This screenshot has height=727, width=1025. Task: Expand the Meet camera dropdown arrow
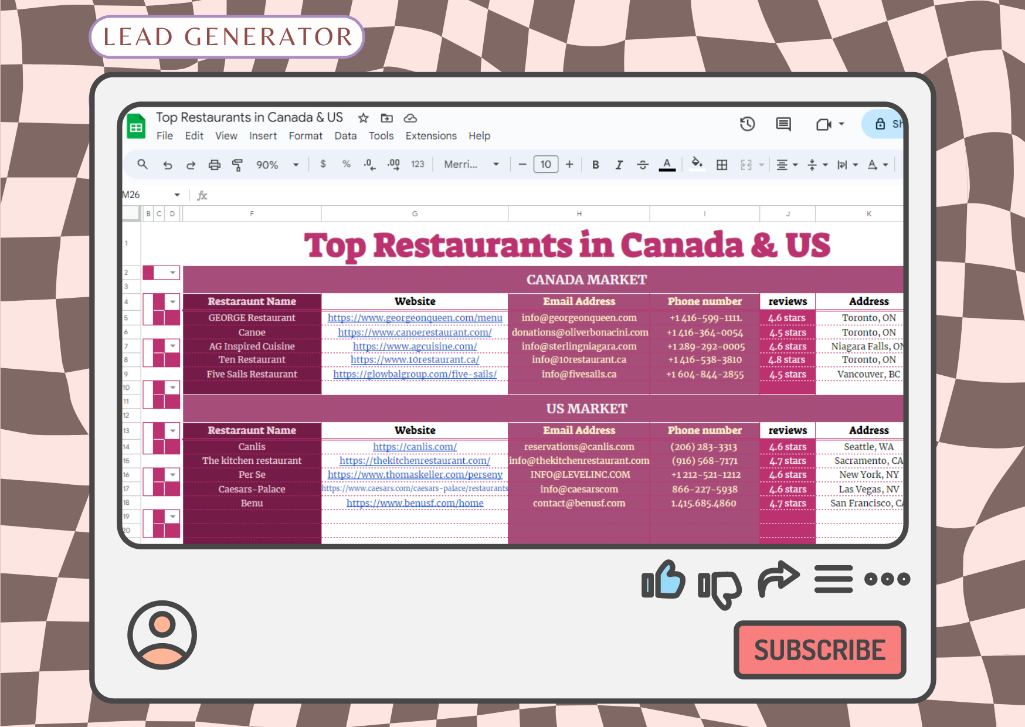click(841, 124)
